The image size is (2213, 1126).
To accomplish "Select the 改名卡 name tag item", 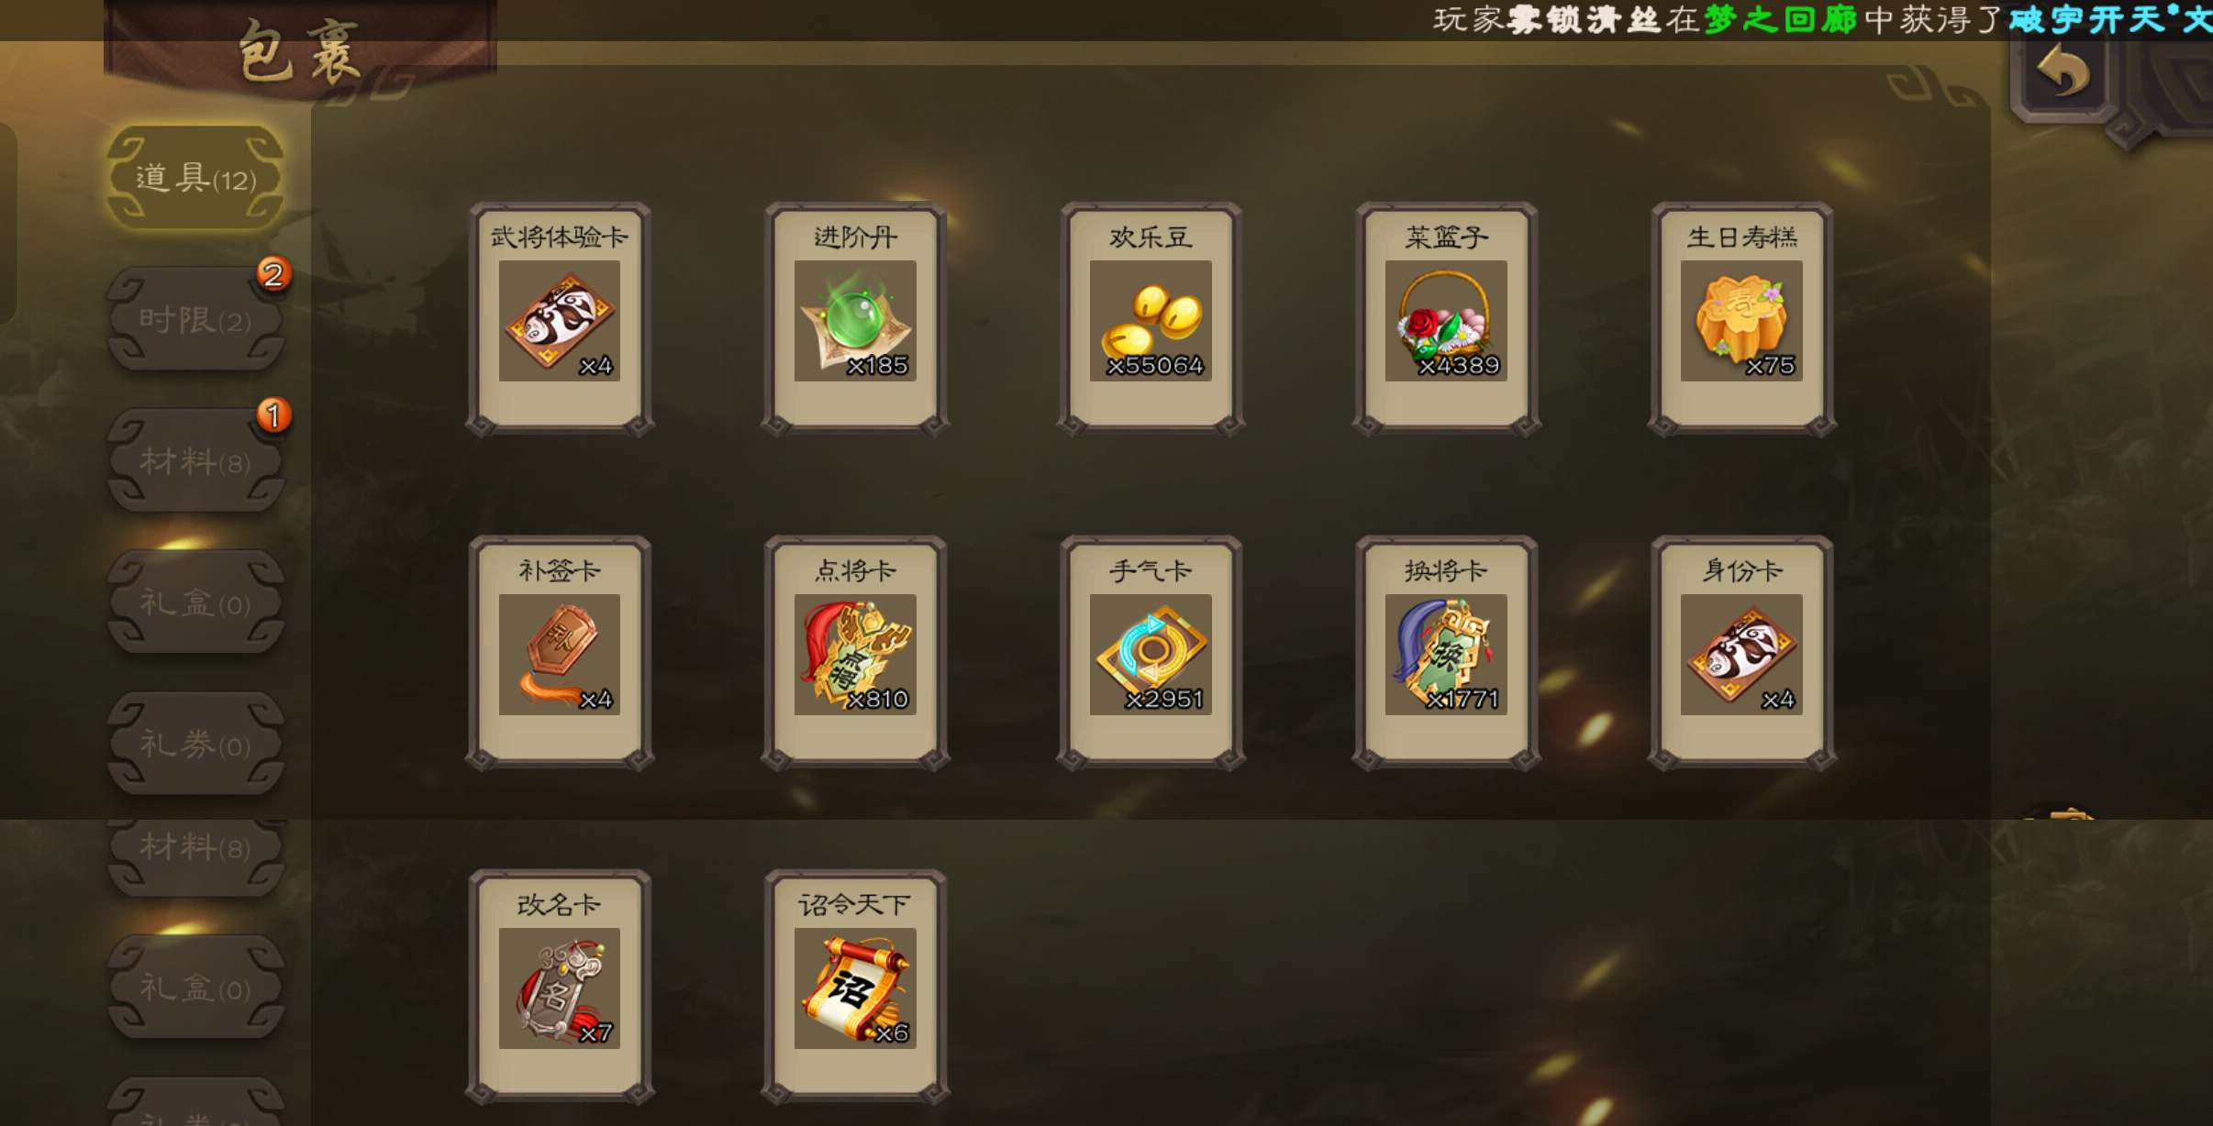I will pyautogui.click(x=560, y=986).
